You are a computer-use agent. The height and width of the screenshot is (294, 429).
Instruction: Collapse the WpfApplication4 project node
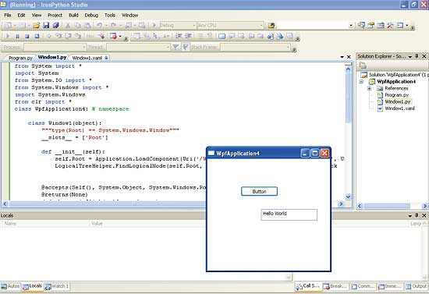click(361, 82)
